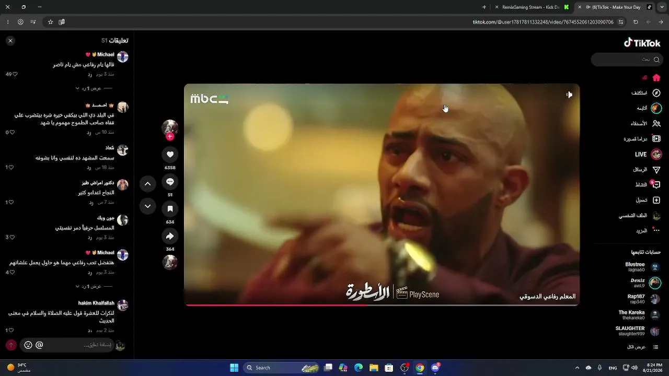Reload the page in Chrome

636,22
